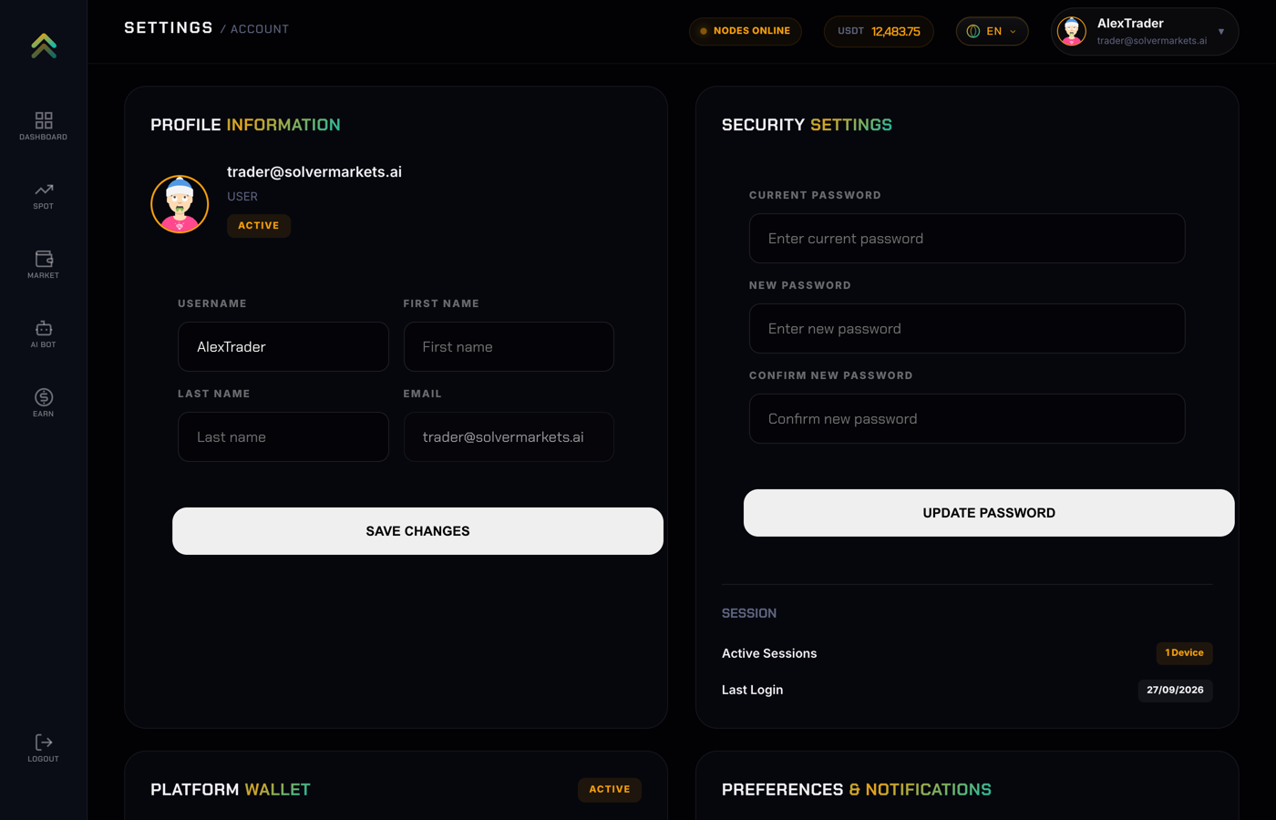This screenshot has height=820, width=1276.
Task: Click the globe language icon
Action: (973, 31)
